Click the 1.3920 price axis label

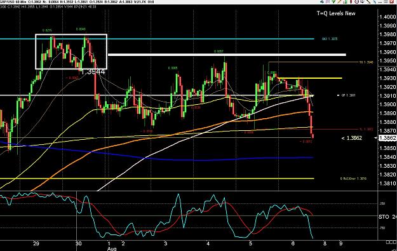(387, 87)
